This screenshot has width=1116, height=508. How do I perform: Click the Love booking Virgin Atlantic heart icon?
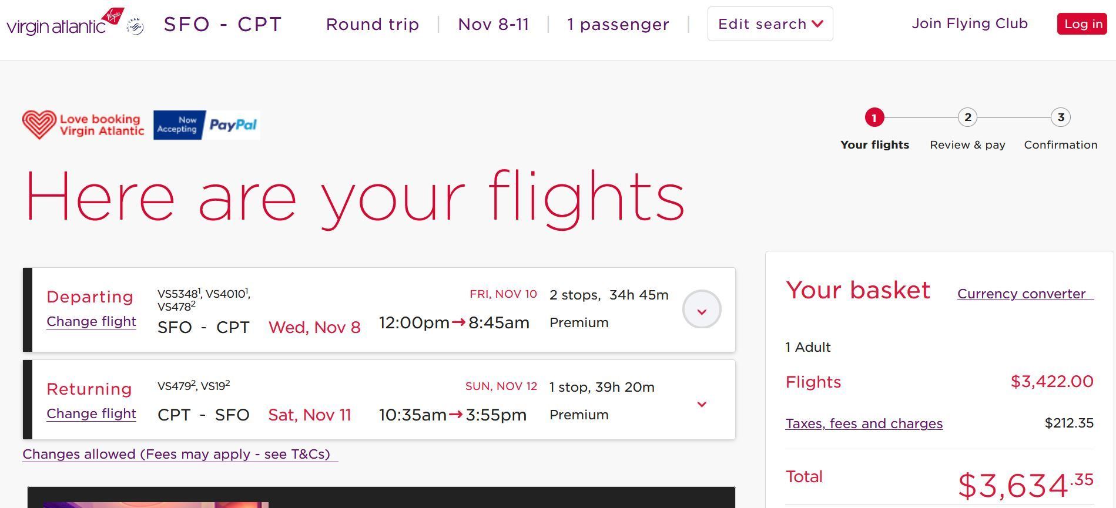(x=39, y=125)
